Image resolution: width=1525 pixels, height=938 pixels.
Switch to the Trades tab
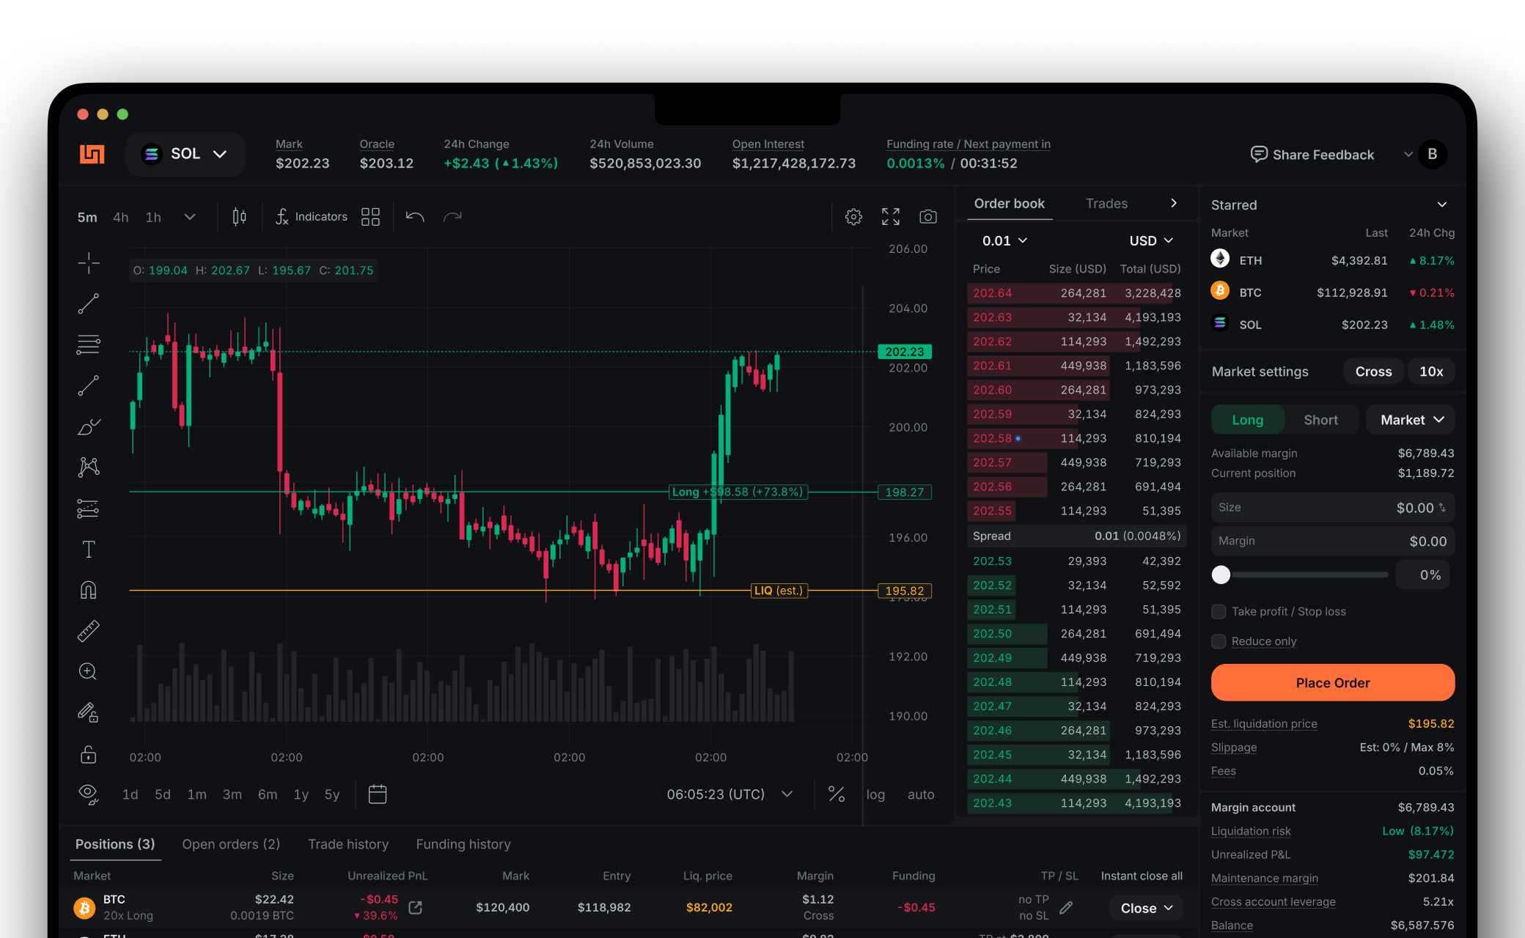point(1106,204)
